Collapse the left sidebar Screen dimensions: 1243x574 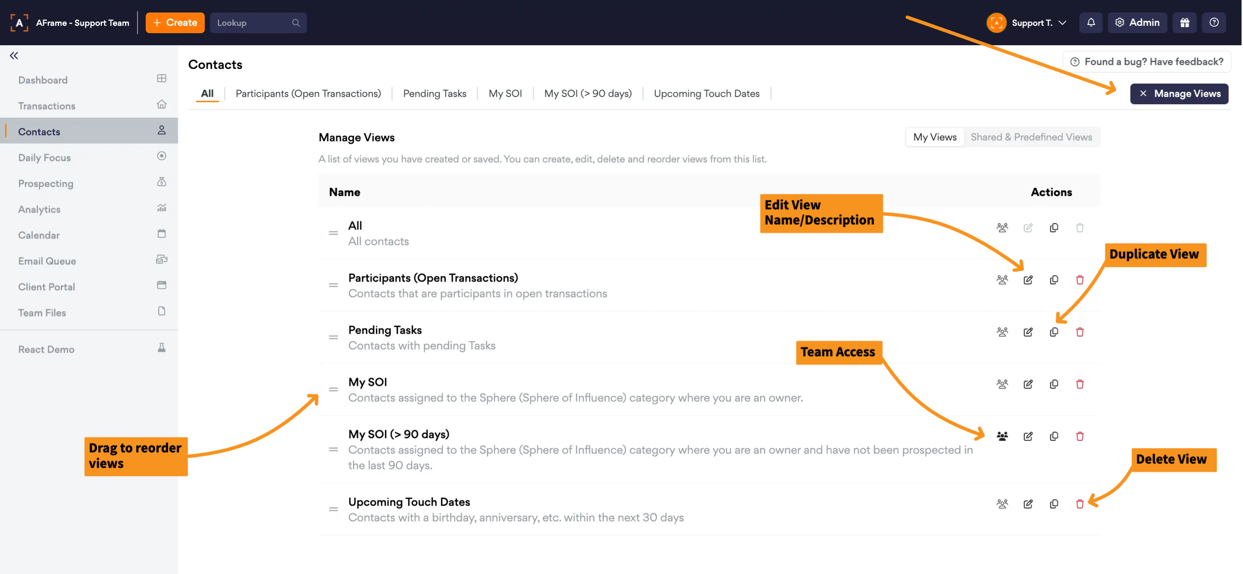pos(14,56)
